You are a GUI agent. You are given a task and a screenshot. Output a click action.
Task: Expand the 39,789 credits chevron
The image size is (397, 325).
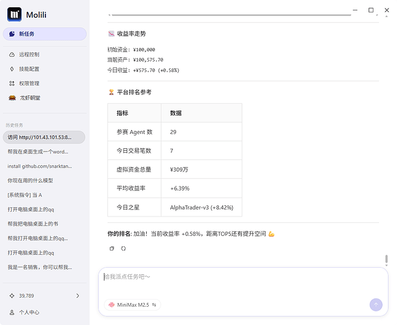pos(78,296)
